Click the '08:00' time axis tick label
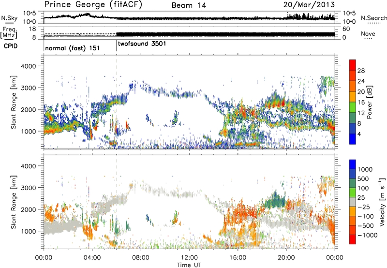The image size is (387, 268). click(x=141, y=258)
